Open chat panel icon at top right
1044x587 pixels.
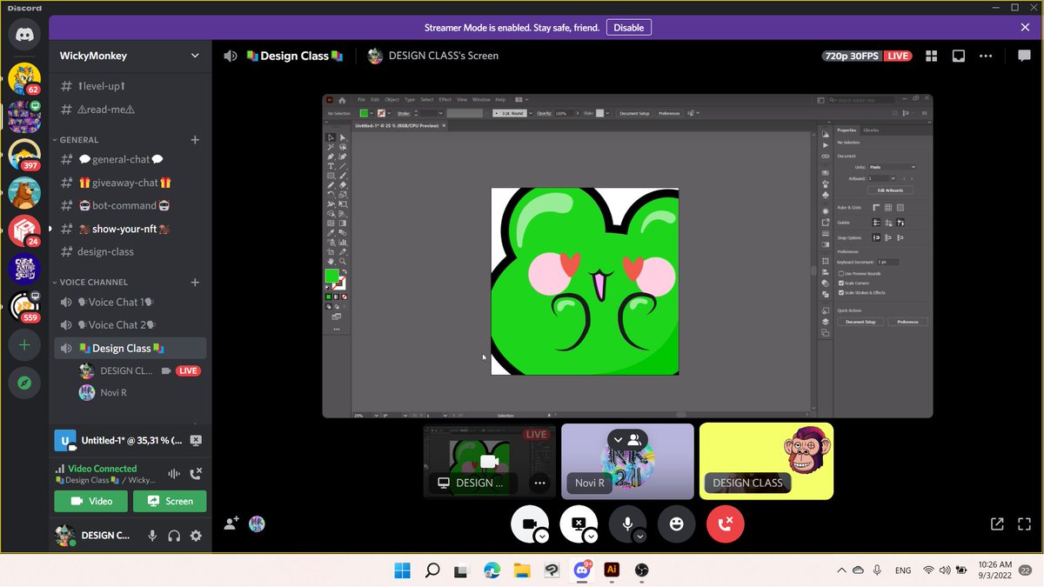coord(1024,56)
